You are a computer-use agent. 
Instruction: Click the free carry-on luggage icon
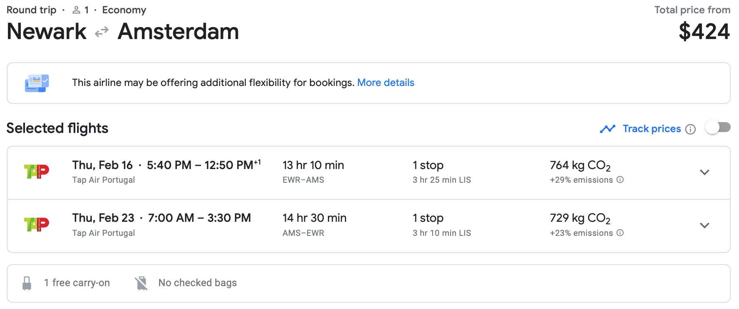[27, 283]
